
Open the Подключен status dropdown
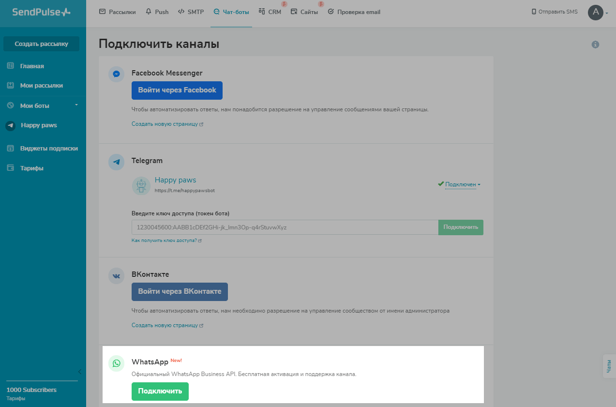462,184
